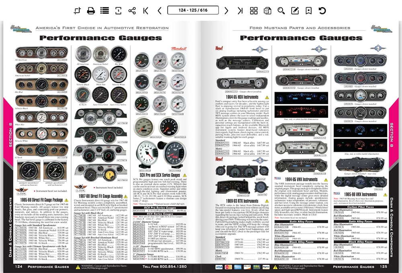Open the page thumbnails grid

(x=254, y=10)
